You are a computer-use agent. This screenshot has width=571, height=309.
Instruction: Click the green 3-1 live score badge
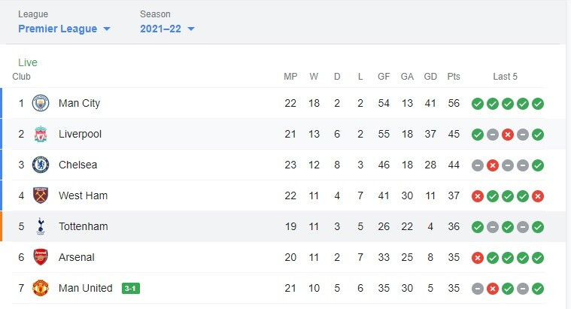(x=131, y=288)
